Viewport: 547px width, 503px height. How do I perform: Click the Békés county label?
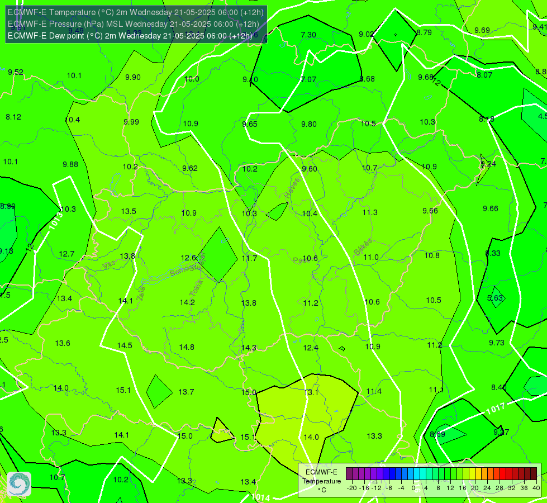point(363,247)
